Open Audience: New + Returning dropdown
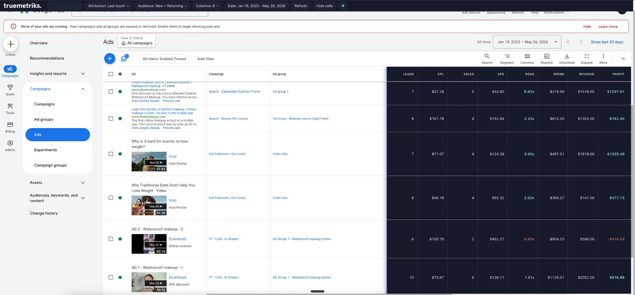 click(x=162, y=6)
